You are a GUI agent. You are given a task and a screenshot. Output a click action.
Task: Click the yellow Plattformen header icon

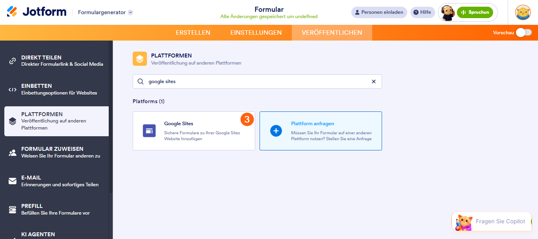coord(140,59)
